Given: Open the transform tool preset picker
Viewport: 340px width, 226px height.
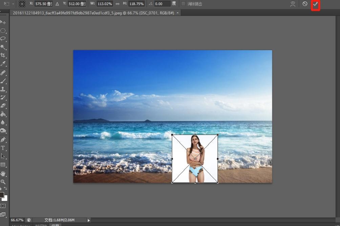Looking at the screenshot, I should click(x=8, y=4).
